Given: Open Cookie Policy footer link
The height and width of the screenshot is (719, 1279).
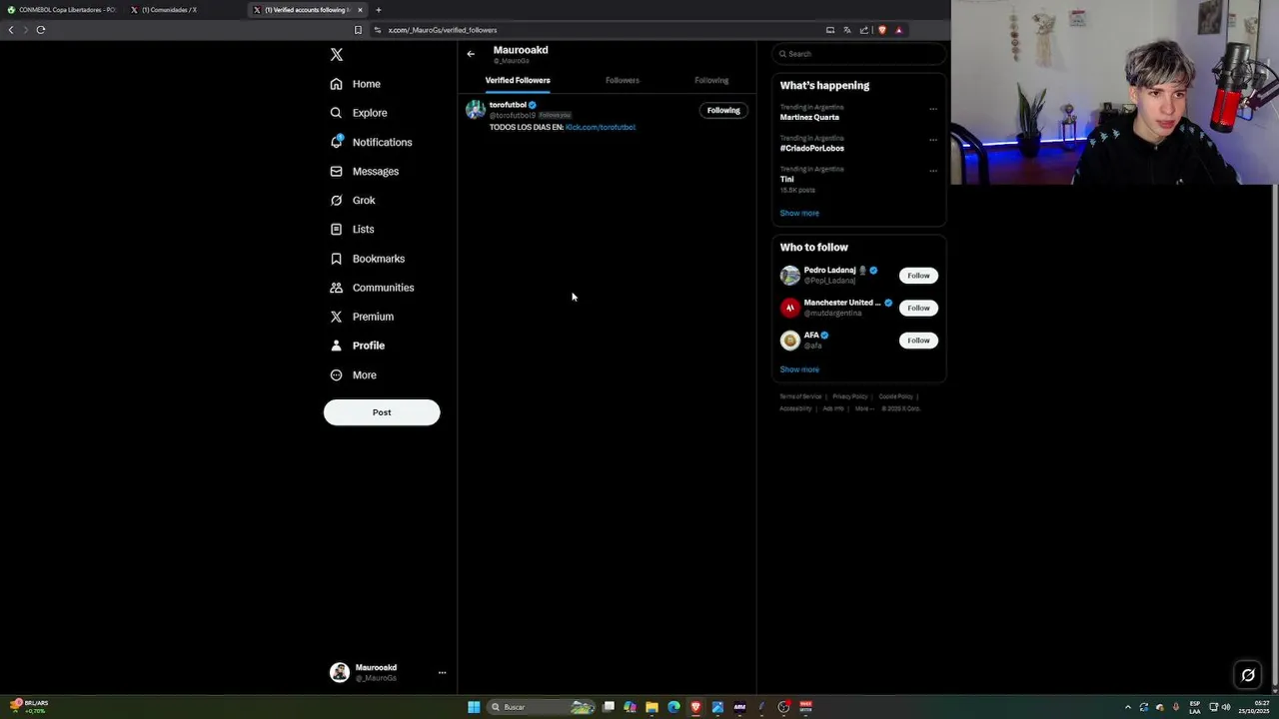Looking at the screenshot, I should 896,396.
